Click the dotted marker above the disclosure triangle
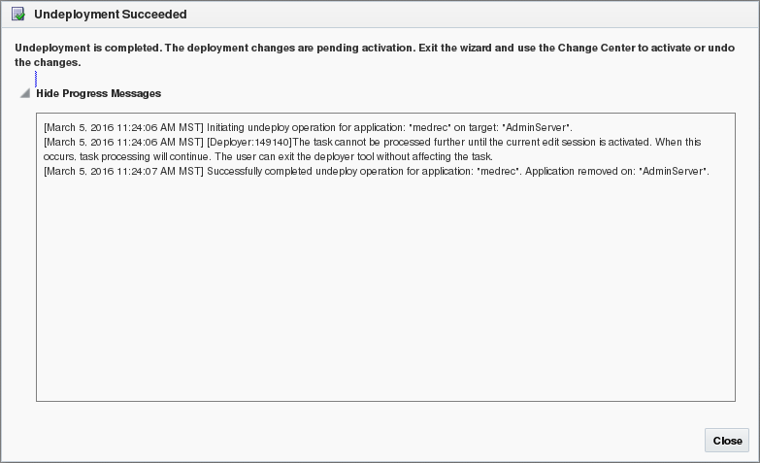Screen dimensions: 760x463 tap(37, 78)
